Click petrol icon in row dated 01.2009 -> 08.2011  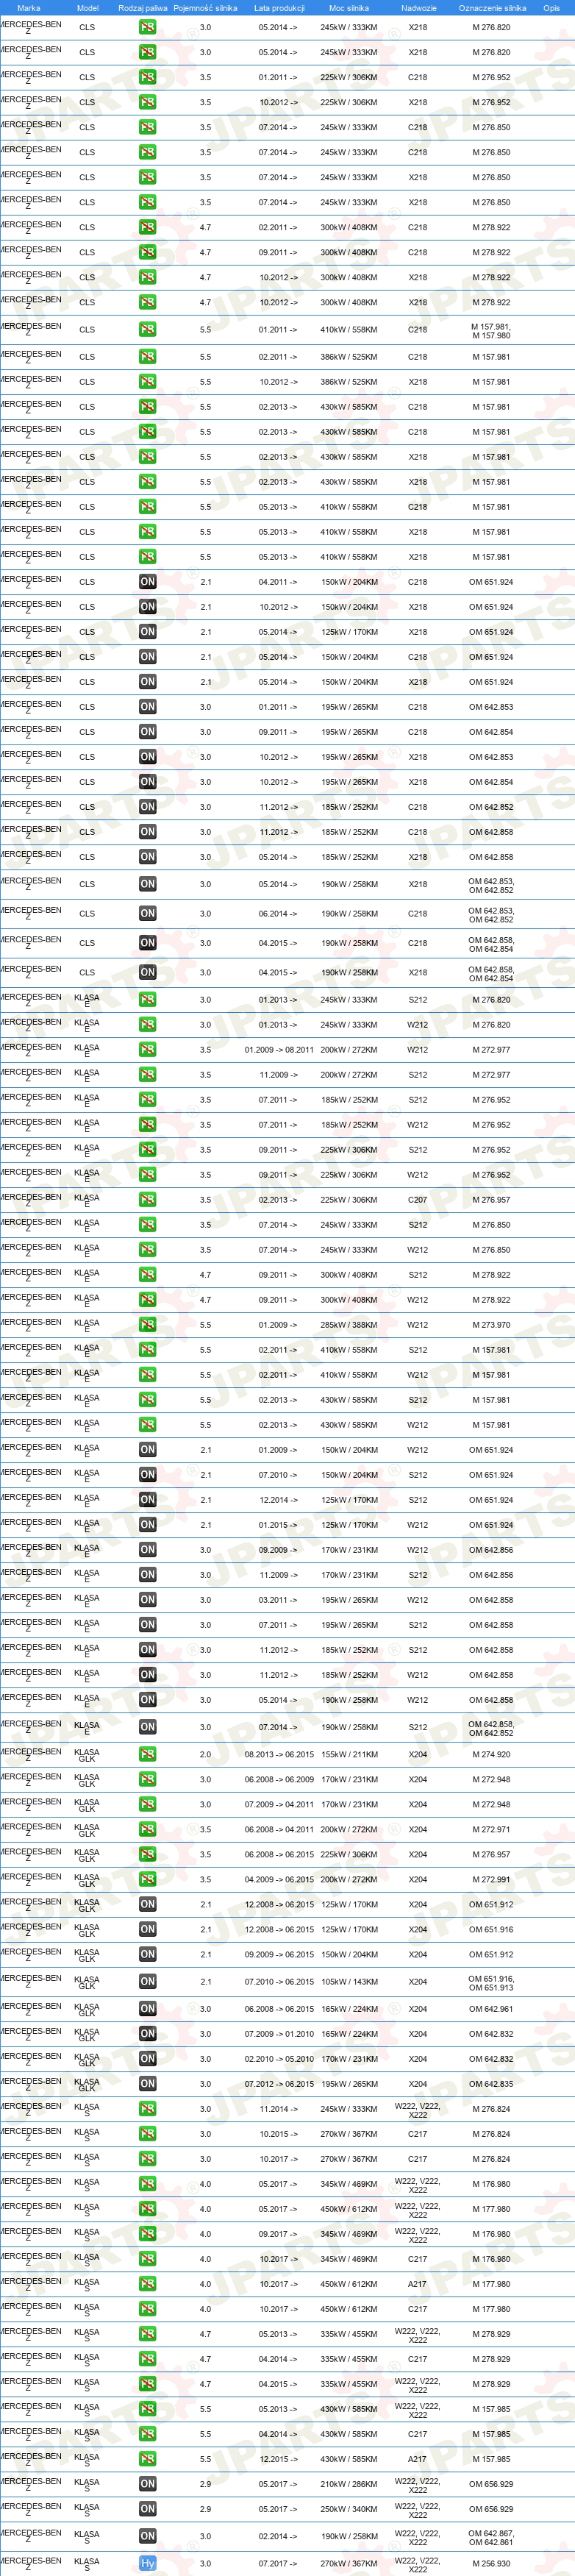[147, 1049]
